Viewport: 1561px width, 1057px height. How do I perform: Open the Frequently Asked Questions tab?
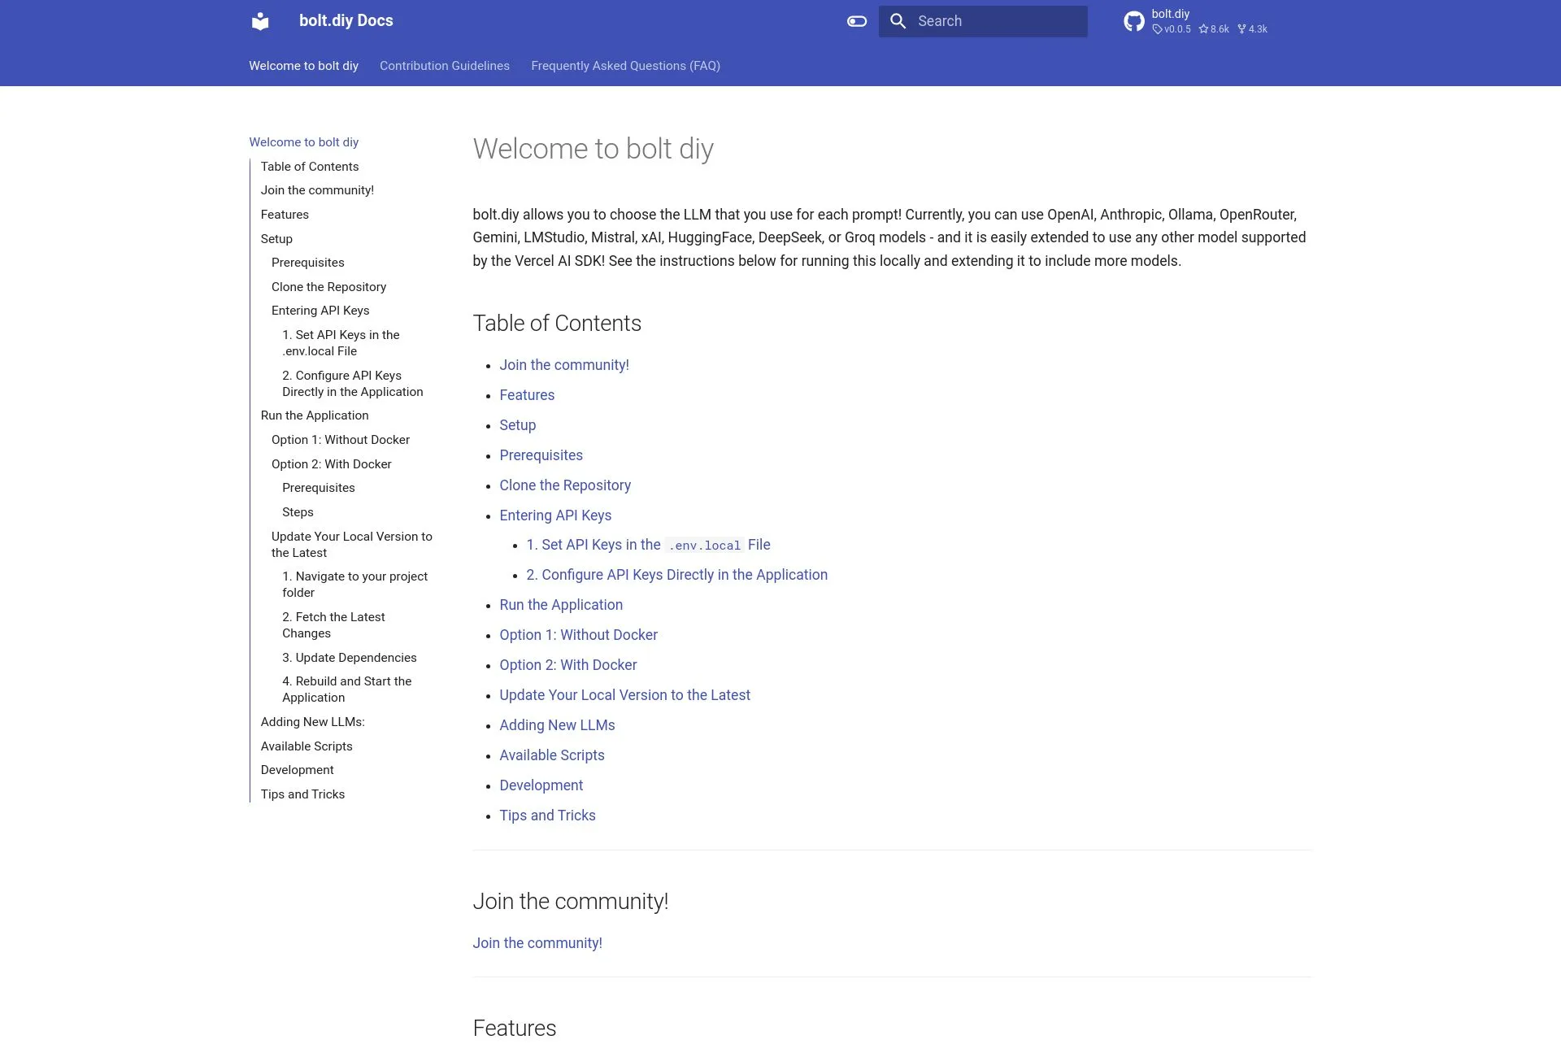coord(625,66)
